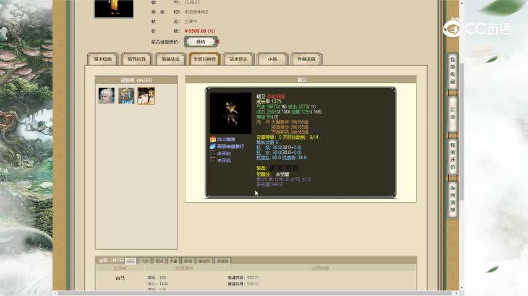Click the 风火燎原 skill icon
Screen dimensions: 528x296
(213, 139)
